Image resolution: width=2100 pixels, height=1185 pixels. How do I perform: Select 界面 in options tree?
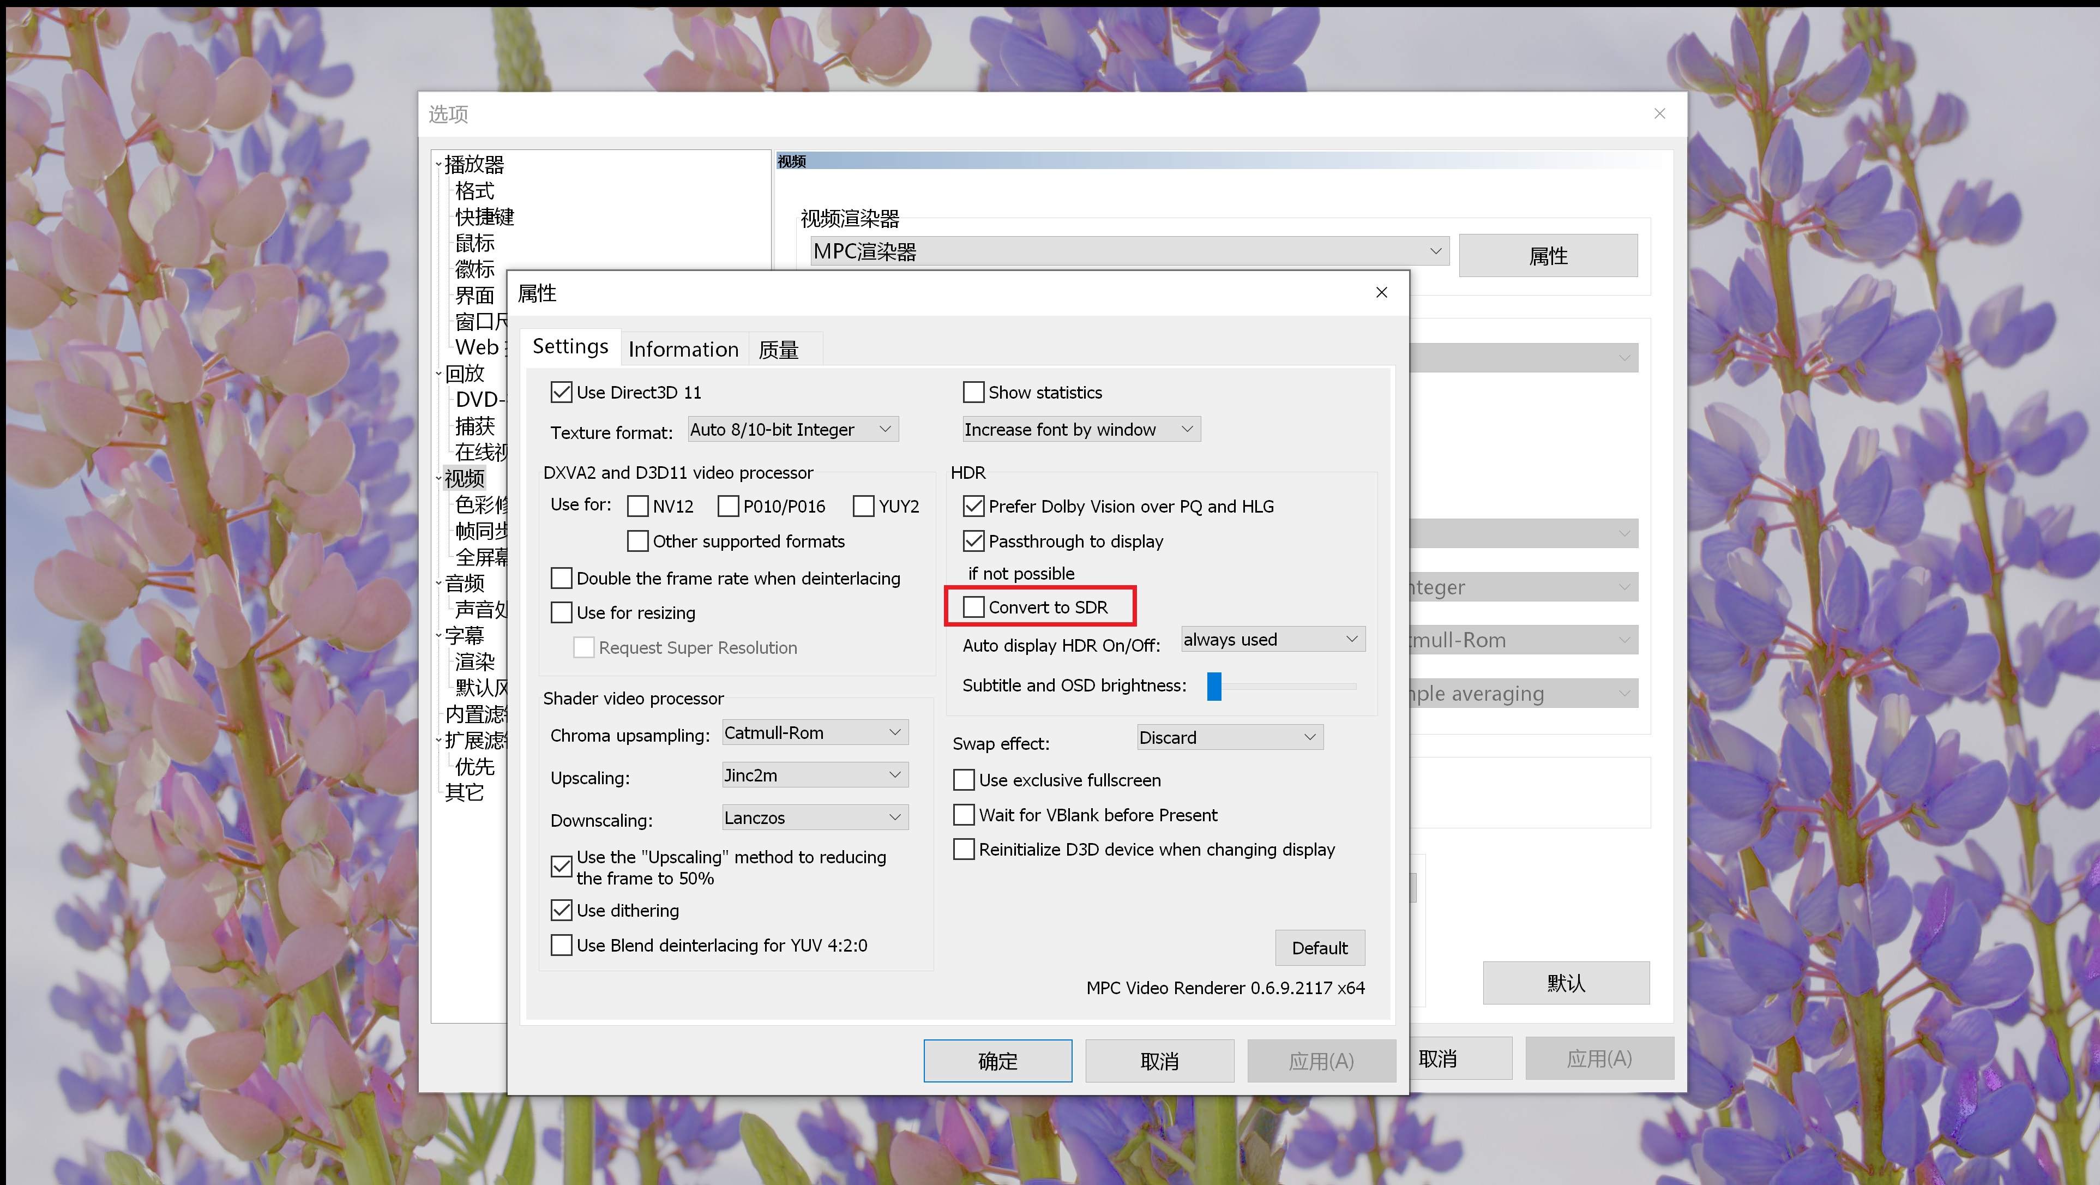tap(474, 295)
